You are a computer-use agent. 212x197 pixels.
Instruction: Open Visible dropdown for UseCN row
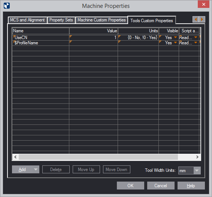[175, 37]
